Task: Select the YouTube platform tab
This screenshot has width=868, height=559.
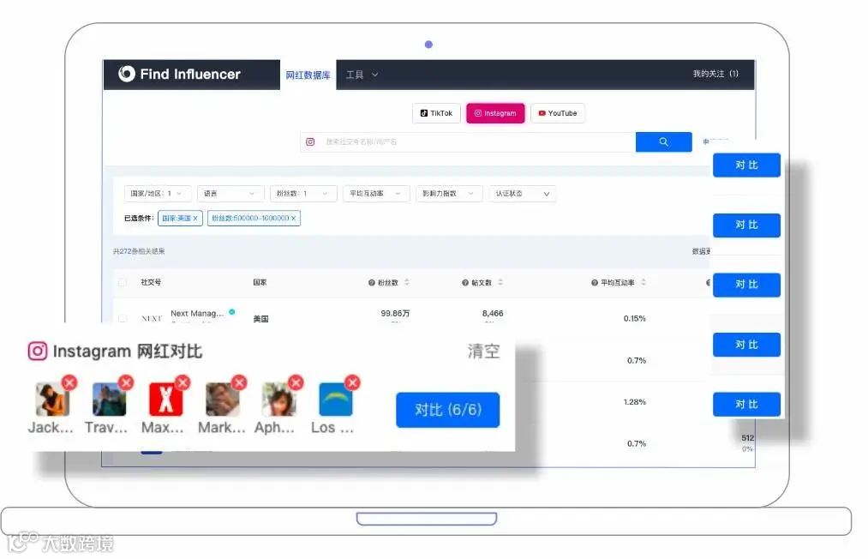Action: [558, 113]
